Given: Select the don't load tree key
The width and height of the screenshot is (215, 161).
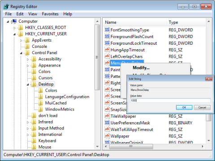Looking at the screenshot, I should pyautogui.click(x=48, y=115).
